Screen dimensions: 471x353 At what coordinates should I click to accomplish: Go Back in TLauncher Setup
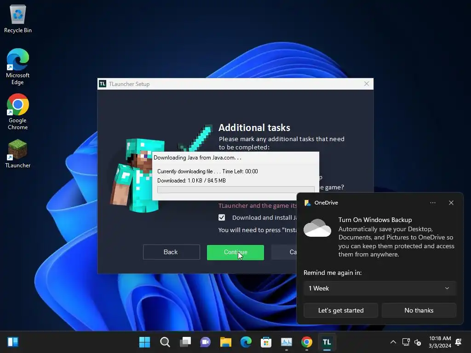(171, 252)
